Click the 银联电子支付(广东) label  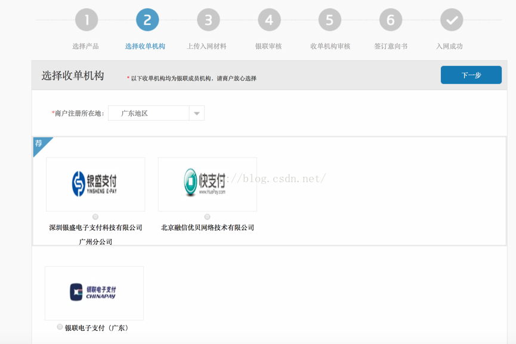[97, 328]
